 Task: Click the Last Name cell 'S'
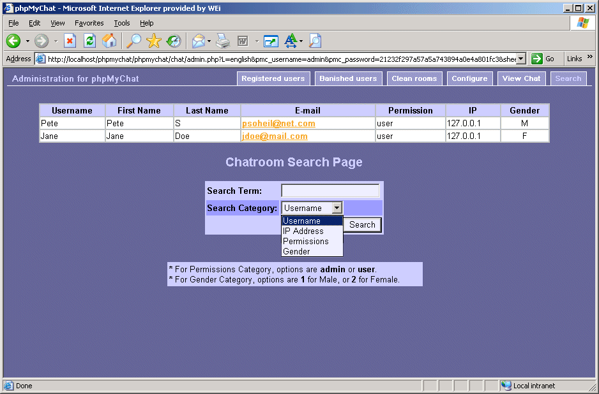tap(207, 123)
